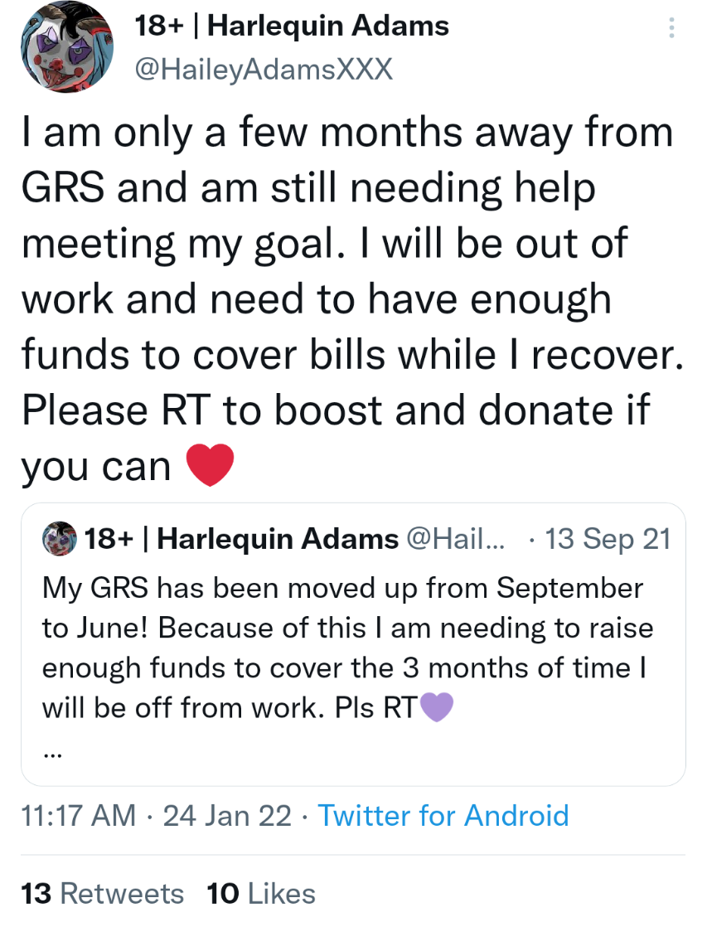The height and width of the screenshot is (927, 707).
Task: Open the three-dot tweet options menu
Action: [x=671, y=28]
